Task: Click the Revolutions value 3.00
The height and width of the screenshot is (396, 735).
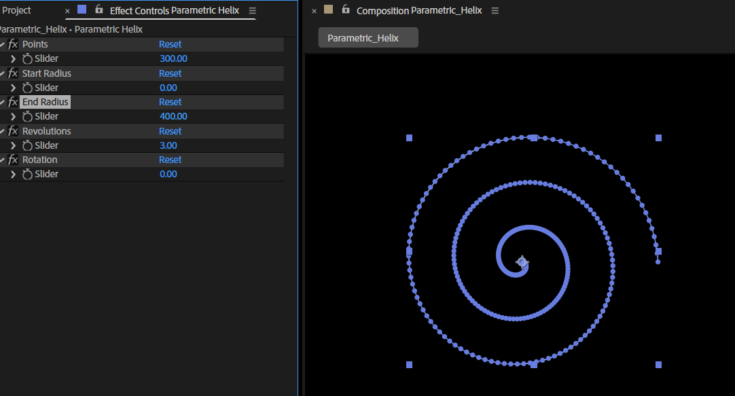Action: [x=168, y=145]
